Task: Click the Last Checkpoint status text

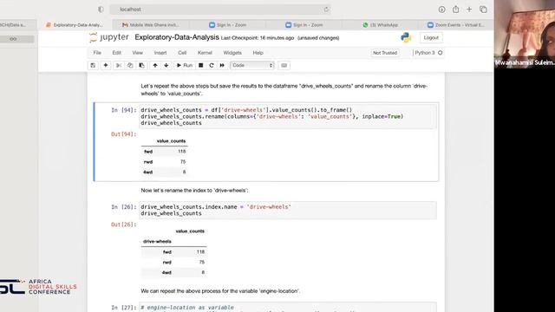Action: click(258, 38)
